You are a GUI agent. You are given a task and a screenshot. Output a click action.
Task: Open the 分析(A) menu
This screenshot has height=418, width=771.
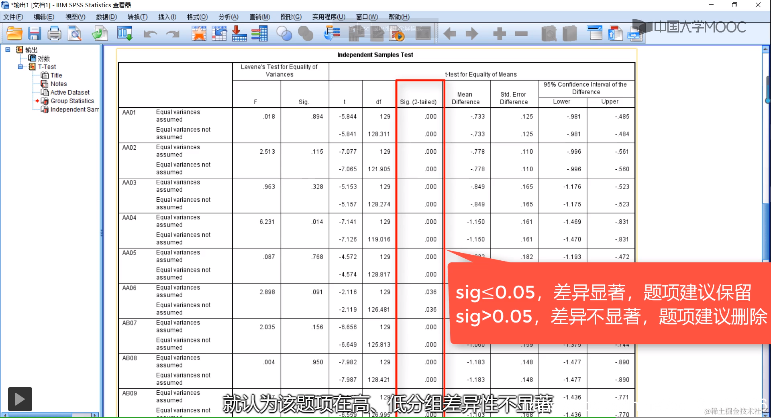(x=228, y=17)
